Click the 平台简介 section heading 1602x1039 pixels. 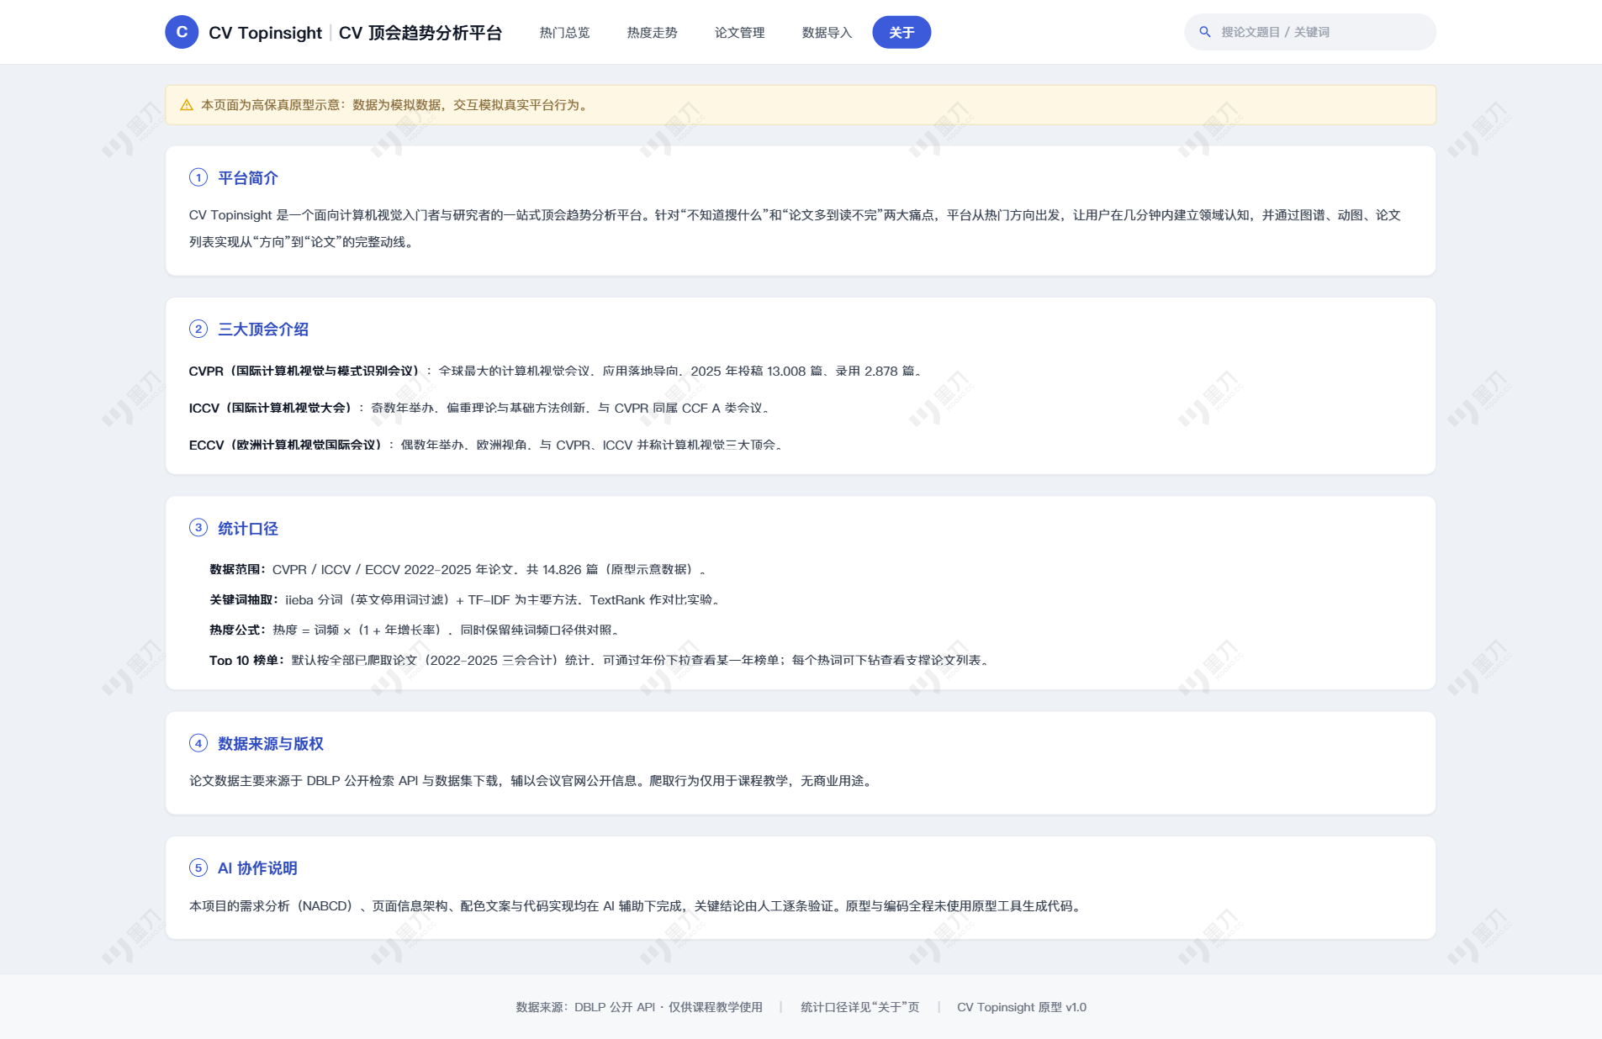click(x=248, y=178)
